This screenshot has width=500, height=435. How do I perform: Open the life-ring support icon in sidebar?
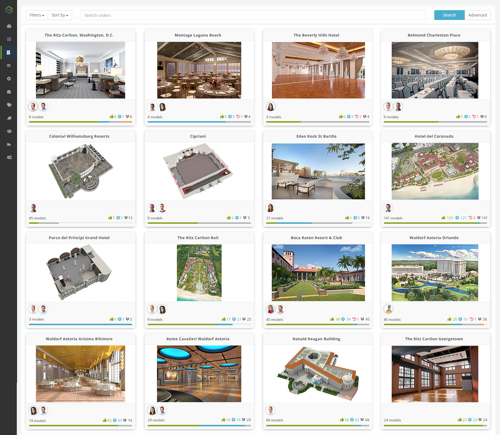[9, 79]
